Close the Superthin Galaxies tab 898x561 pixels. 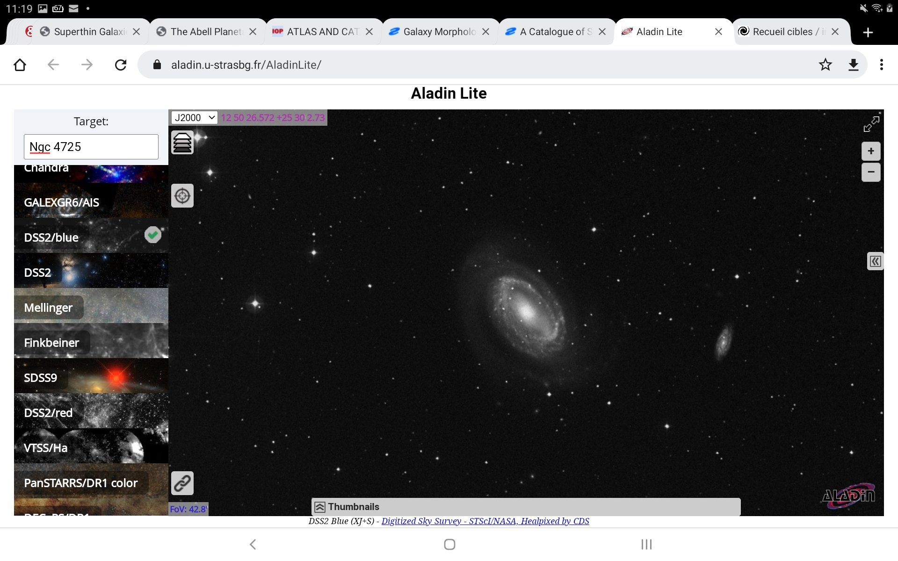[x=136, y=32]
